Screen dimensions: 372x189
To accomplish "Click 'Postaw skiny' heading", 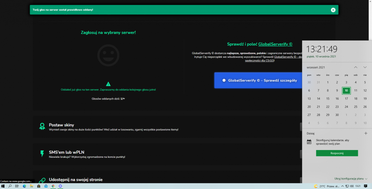I will tap(61, 125).
